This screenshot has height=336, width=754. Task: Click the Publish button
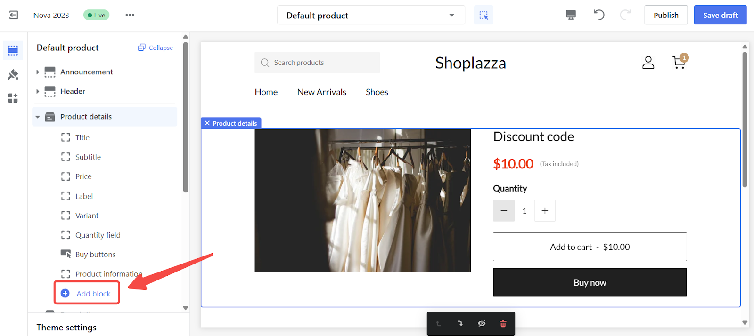666,15
